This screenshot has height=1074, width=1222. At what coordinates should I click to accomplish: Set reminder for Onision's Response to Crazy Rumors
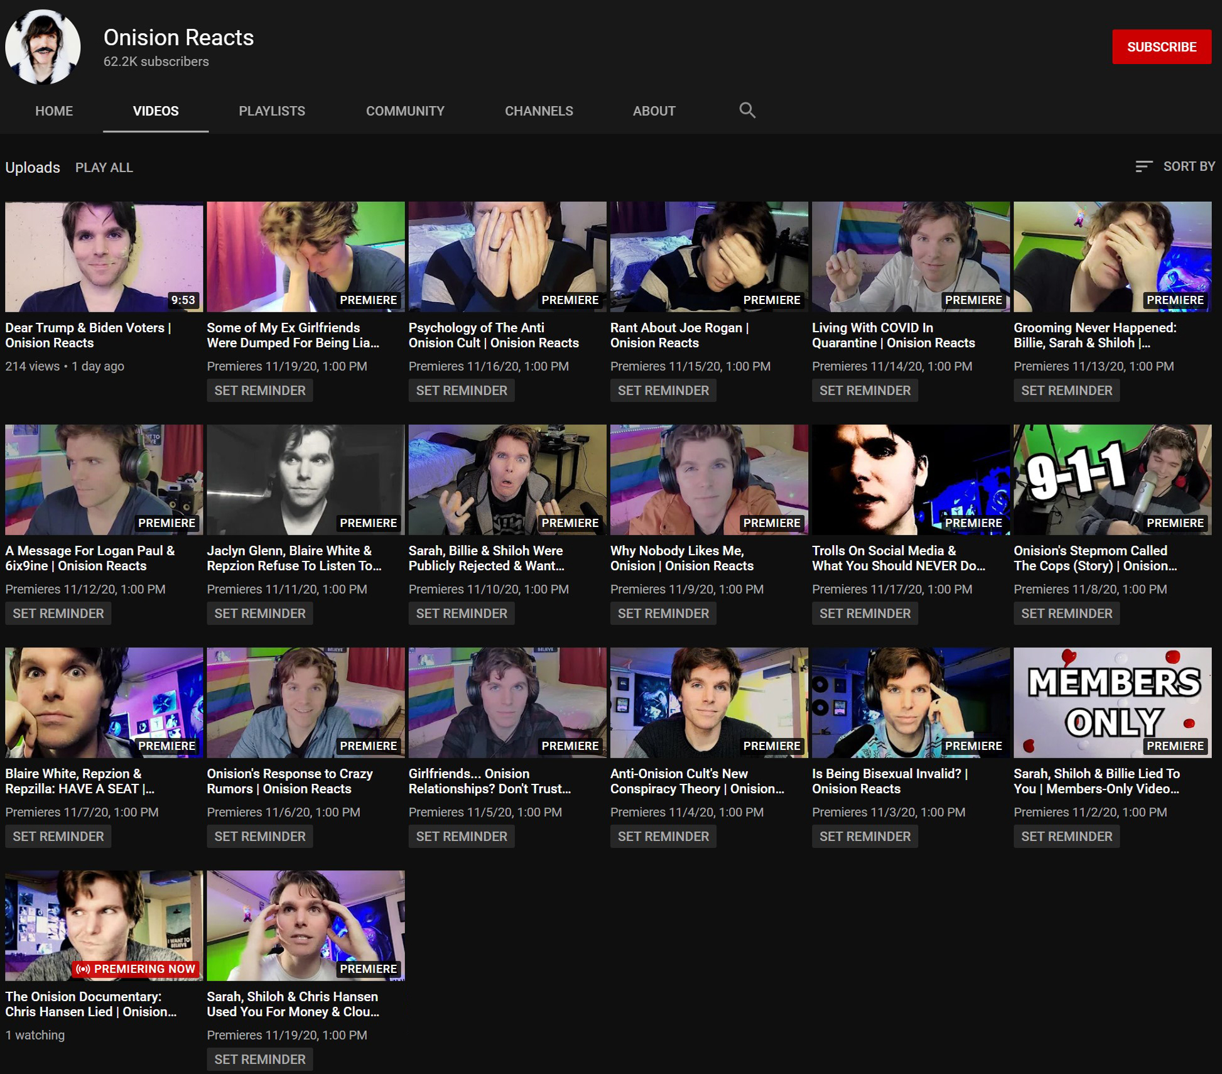point(260,837)
